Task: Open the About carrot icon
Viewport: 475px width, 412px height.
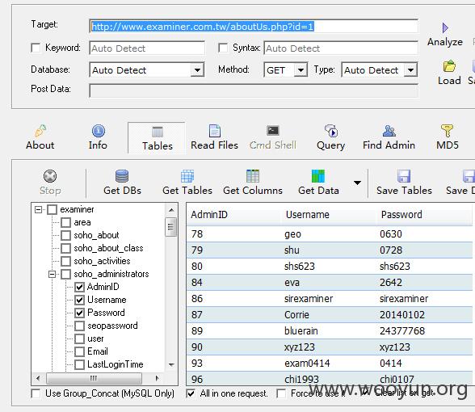Action: [40, 131]
